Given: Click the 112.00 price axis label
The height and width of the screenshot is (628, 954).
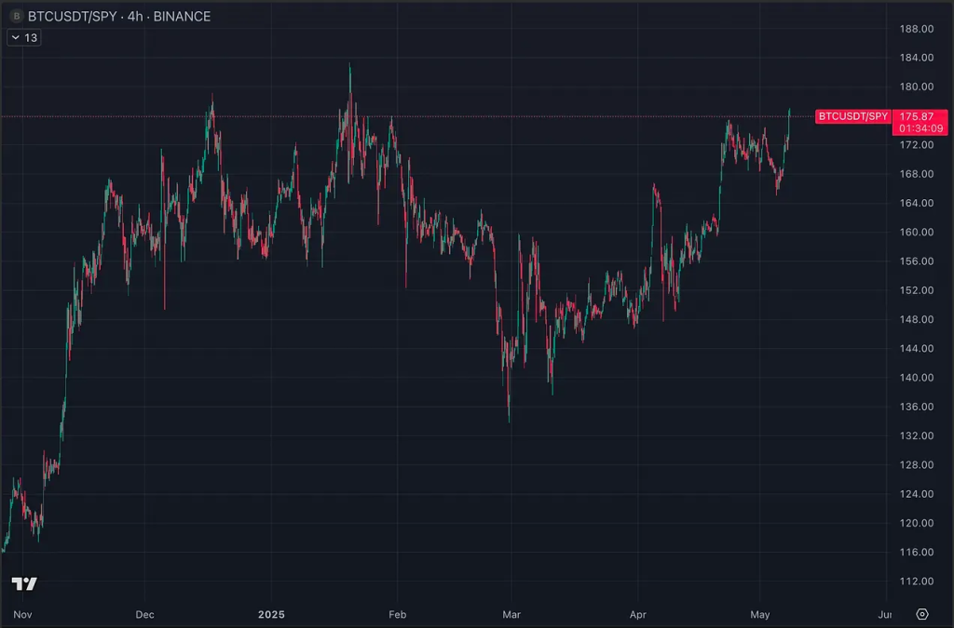Looking at the screenshot, I should (917, 581).
